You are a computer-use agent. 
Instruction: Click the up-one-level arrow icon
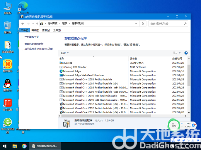pos(37,23)
